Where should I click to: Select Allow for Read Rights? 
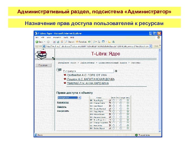[x=114, y=100]
